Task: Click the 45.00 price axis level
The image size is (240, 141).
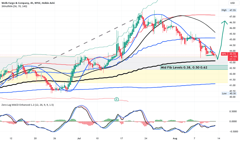Action: (232, 39)
